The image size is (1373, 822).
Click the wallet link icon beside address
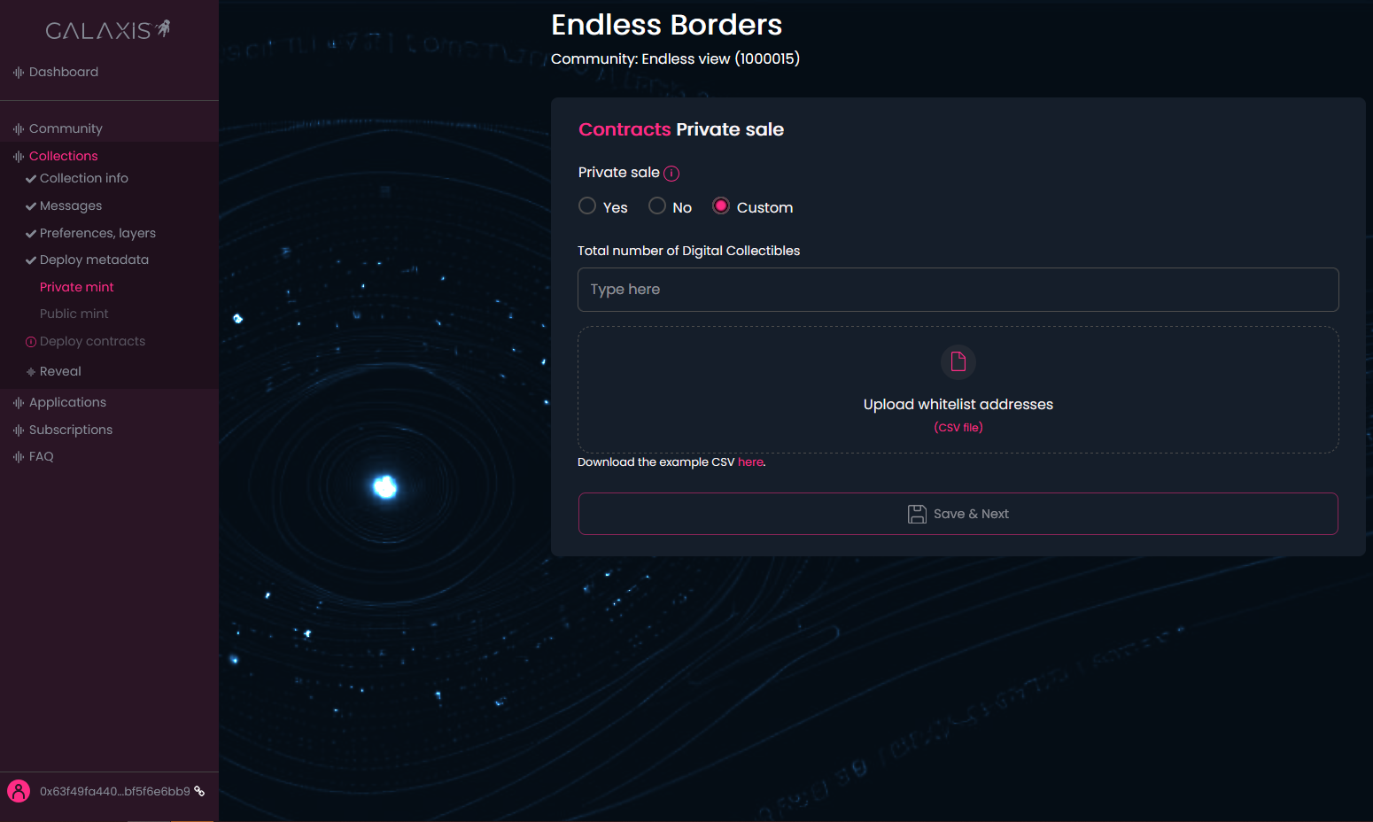[x=200, y=791]
